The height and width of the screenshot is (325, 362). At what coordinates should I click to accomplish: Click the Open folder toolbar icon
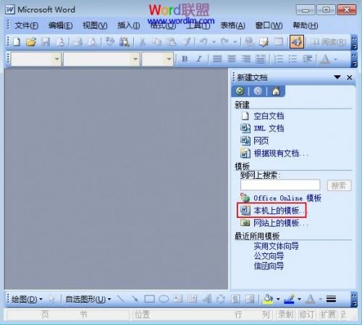(x=31, y=42)
